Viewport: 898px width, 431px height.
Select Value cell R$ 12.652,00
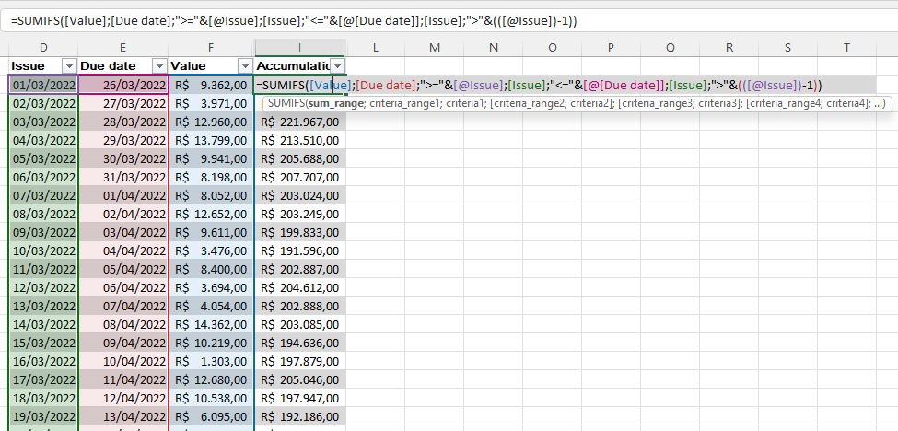[211, 214]
